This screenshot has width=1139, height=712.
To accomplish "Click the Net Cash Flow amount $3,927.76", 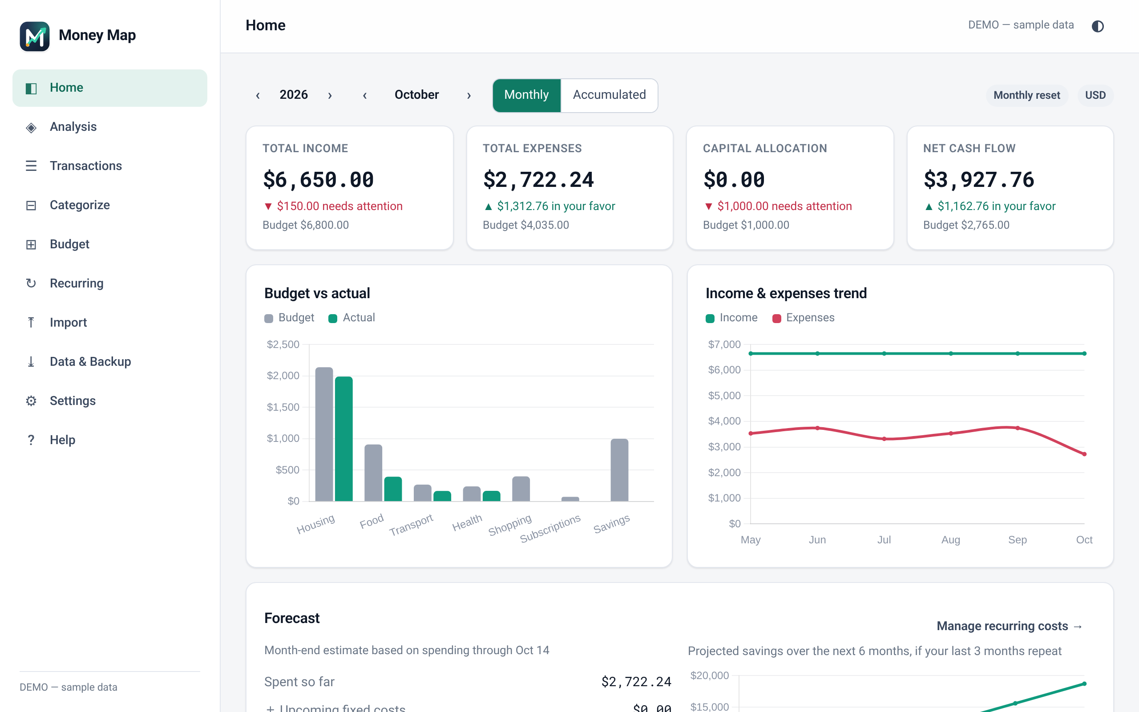I will click(979, 180).
